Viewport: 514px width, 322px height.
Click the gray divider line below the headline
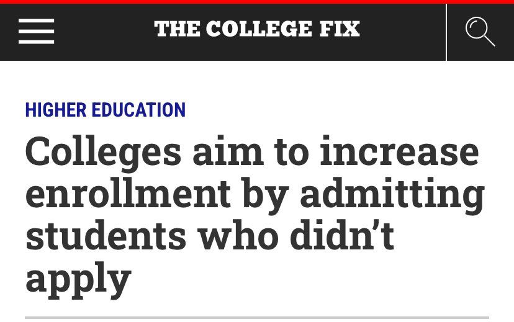click(256, 318)
